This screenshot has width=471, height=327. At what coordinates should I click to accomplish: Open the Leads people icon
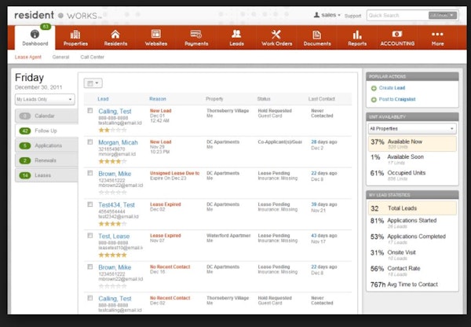click(235, 35)
